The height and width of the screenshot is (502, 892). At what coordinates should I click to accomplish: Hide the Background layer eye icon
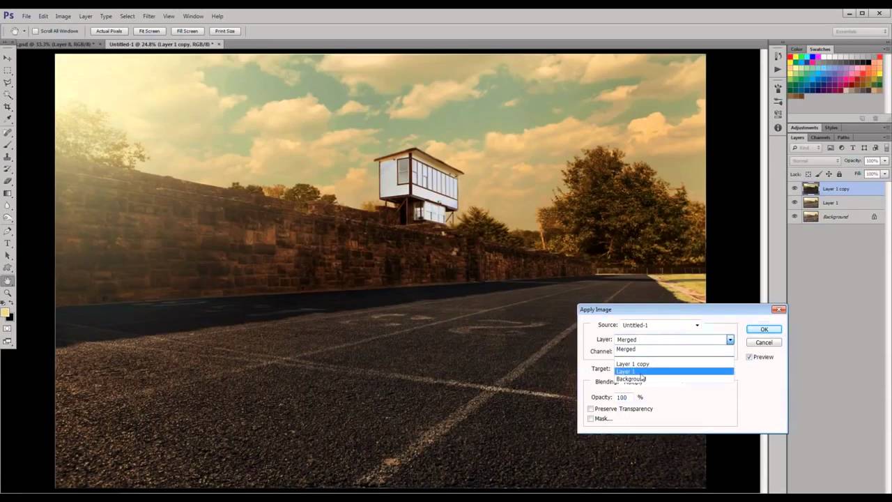pyautogui.click(x=794, y=217)
